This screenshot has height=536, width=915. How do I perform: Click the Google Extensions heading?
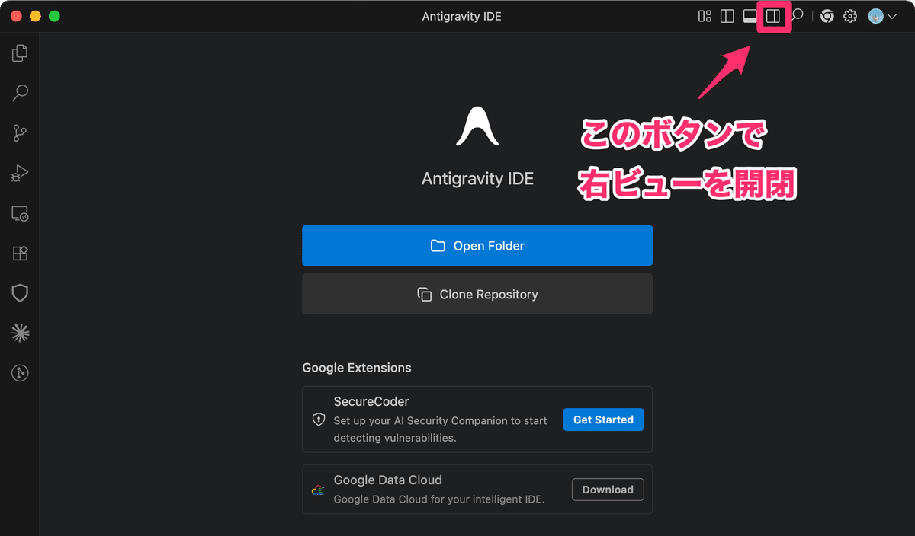[x=357, y=368]
